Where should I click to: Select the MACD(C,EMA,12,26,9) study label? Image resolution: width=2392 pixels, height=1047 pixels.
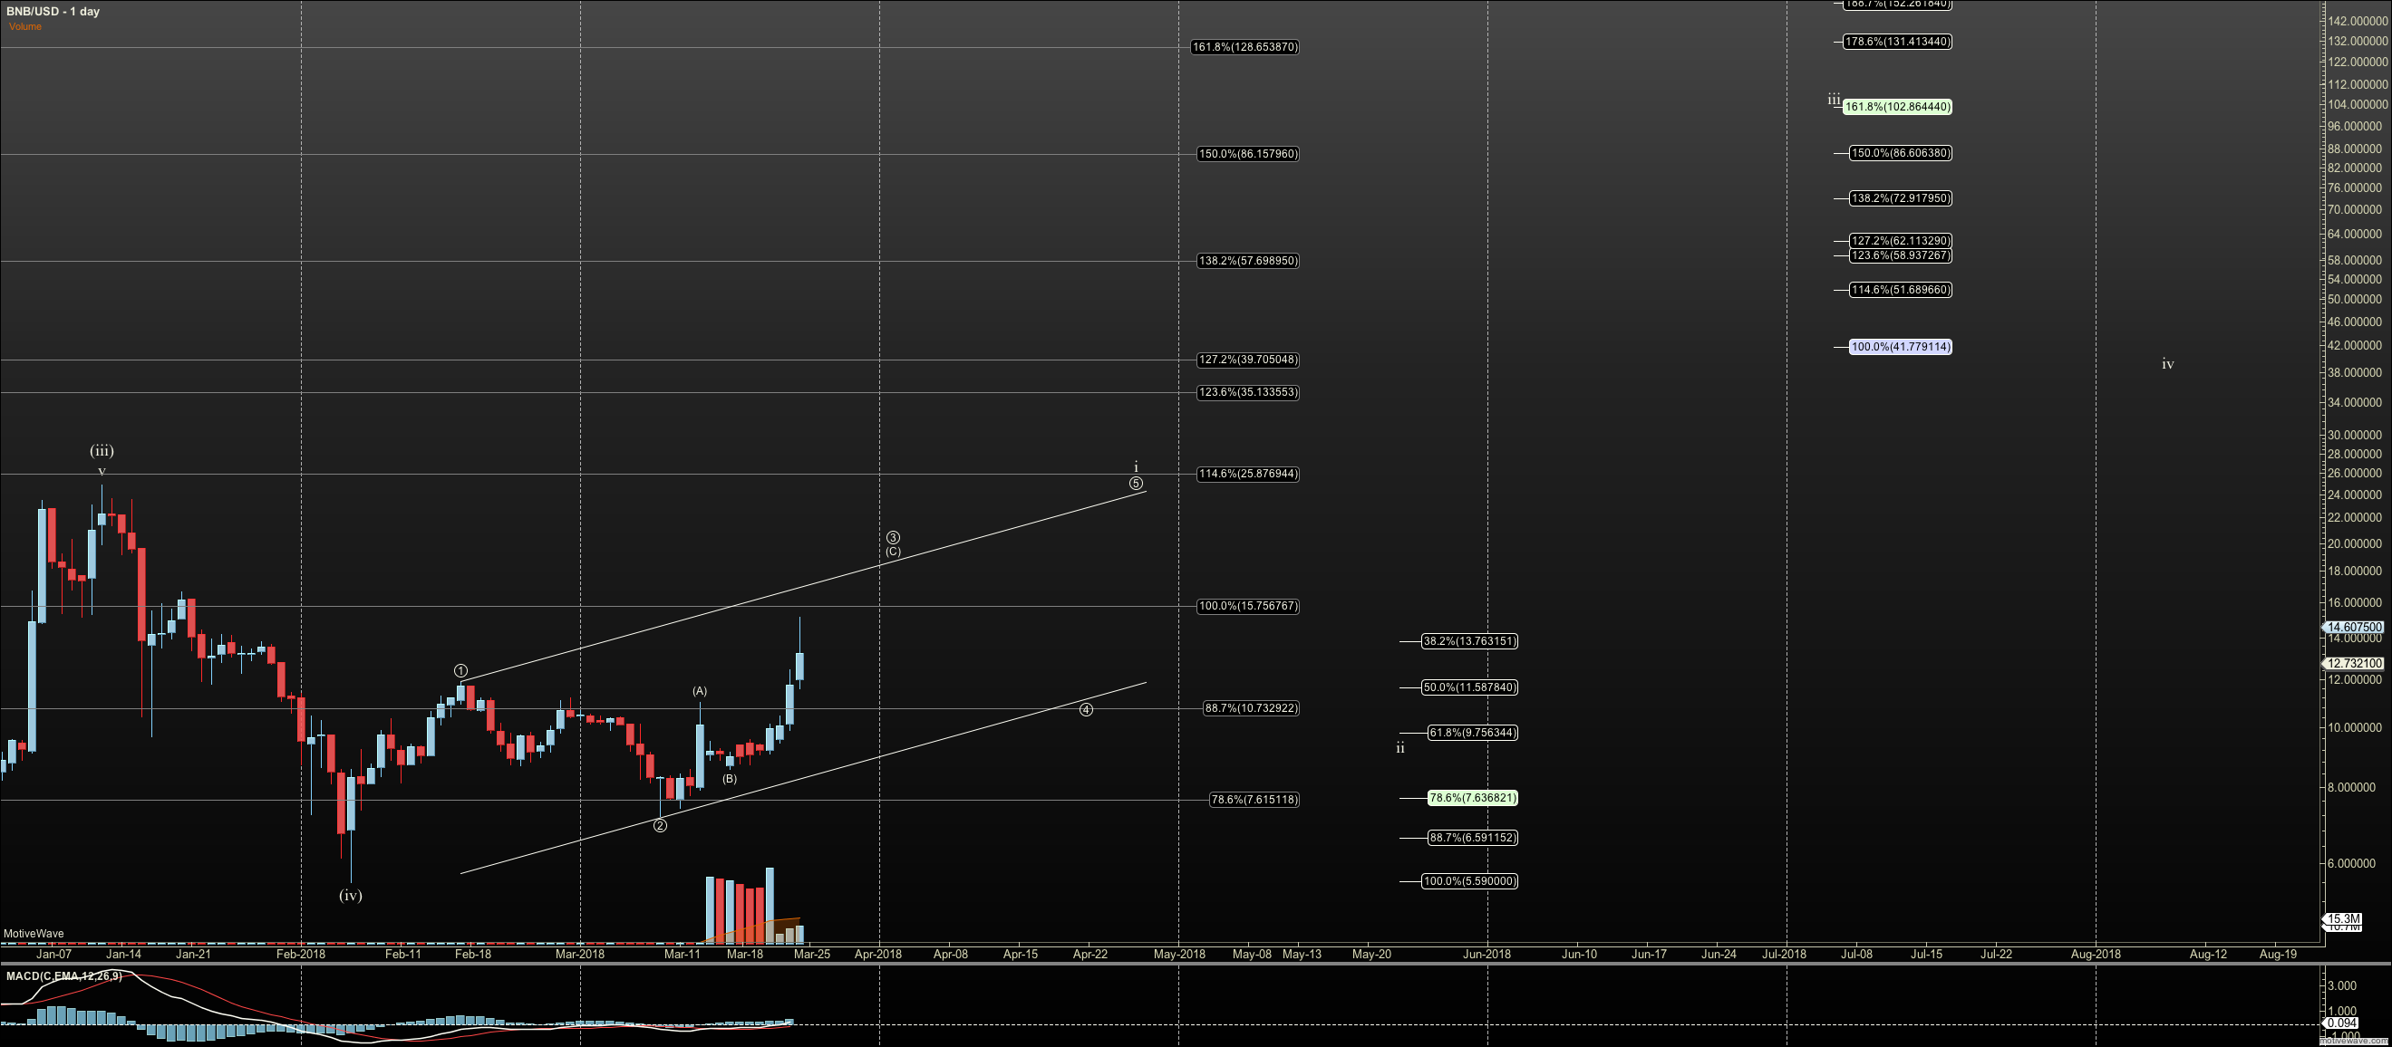(x=63, y=975)
